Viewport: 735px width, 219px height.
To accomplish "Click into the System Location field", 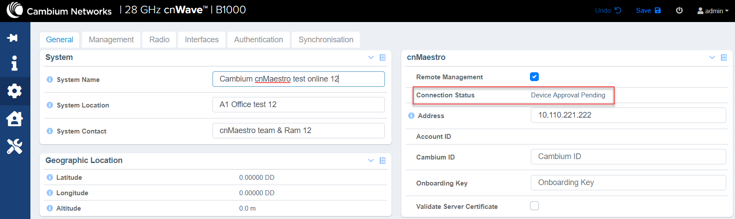I will 298,104.
